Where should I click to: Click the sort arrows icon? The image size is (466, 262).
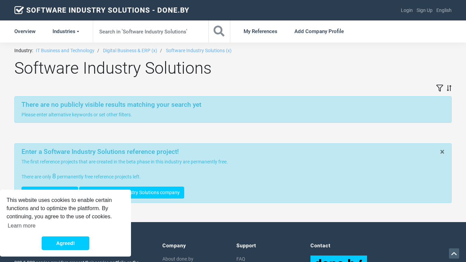[449, 88]
